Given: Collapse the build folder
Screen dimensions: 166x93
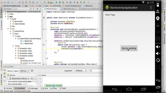Looking at the screenshot, I should [x=8, y=19].
